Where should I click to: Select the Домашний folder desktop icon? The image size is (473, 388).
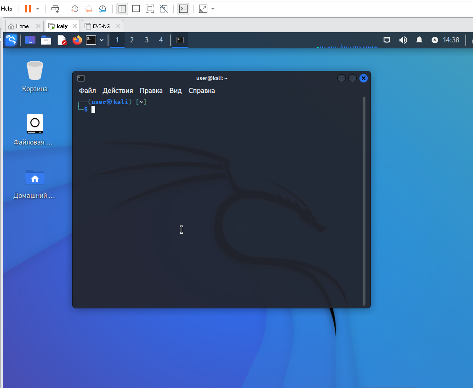[x=34, y=184]
